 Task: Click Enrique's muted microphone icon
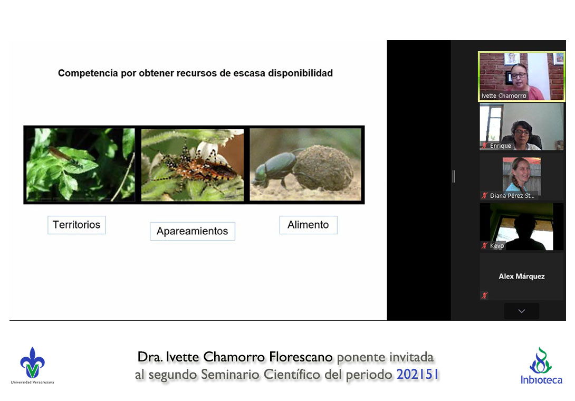[x=484, y=146]
